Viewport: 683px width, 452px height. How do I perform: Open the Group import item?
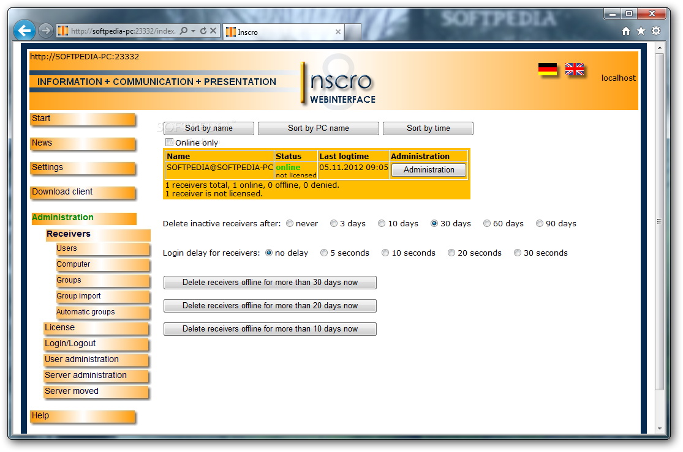[x=103, y=297]
